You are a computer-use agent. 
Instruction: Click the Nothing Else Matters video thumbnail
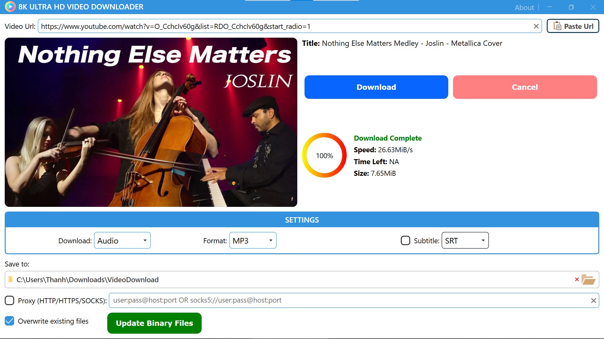pyautogui.click(x=151, y=122)
